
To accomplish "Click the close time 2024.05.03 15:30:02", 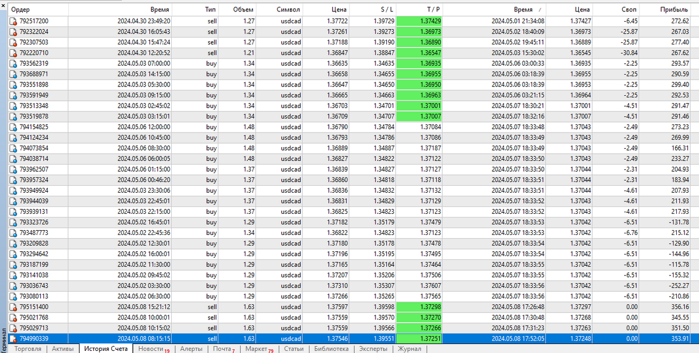I will (518, 53).
